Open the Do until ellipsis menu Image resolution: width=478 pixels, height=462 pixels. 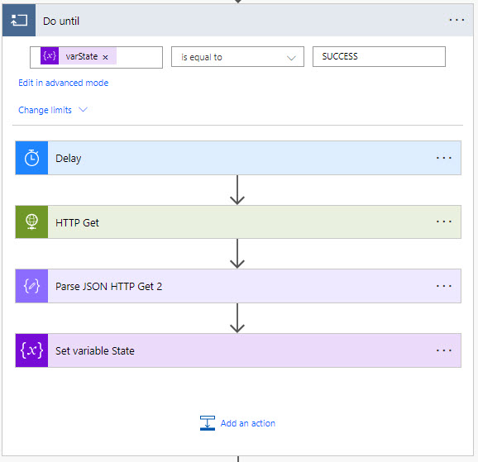pyautogui.click(x=456, y=21)
